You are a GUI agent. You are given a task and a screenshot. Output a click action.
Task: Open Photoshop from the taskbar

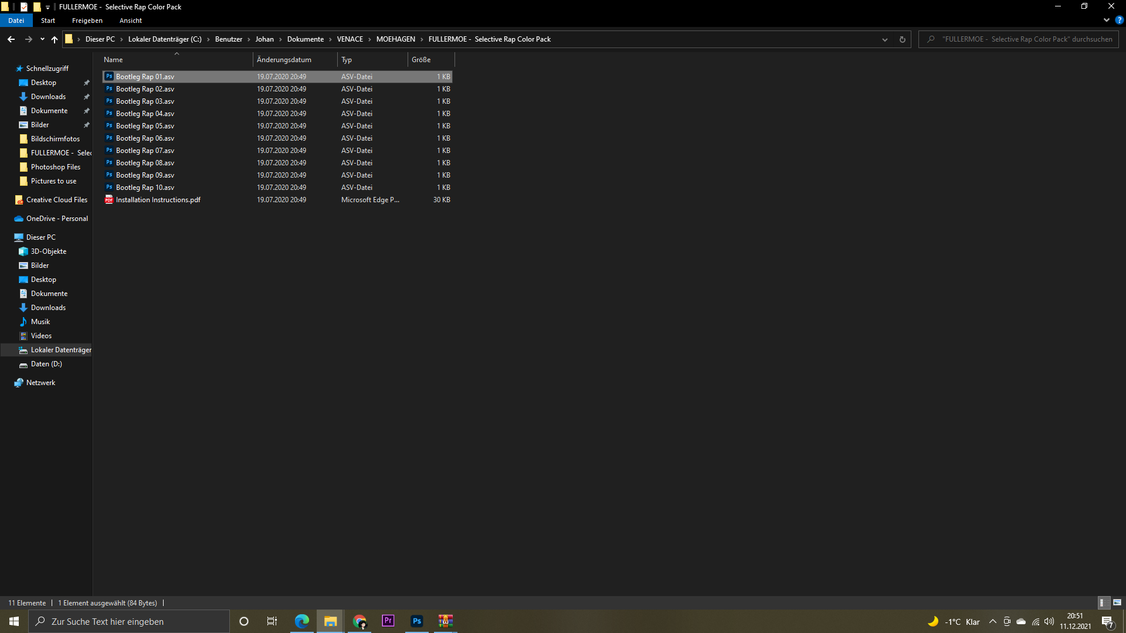(417, 621)
